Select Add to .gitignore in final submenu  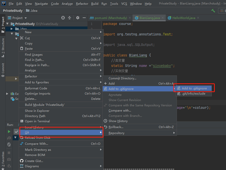click(194, 88)
